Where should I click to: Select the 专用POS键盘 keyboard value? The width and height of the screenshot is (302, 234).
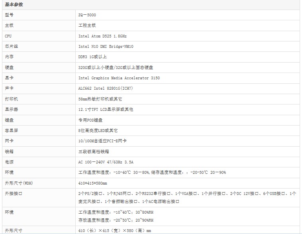click(90, 120)
